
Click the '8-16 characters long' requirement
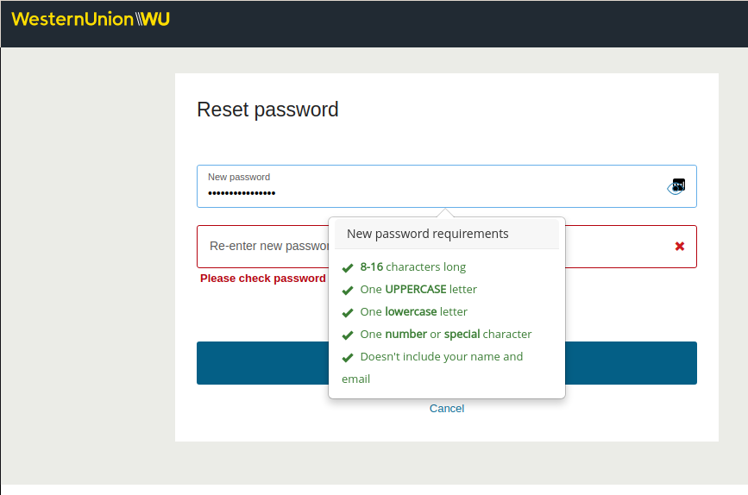pyautogui.click(x=413, y=267)
